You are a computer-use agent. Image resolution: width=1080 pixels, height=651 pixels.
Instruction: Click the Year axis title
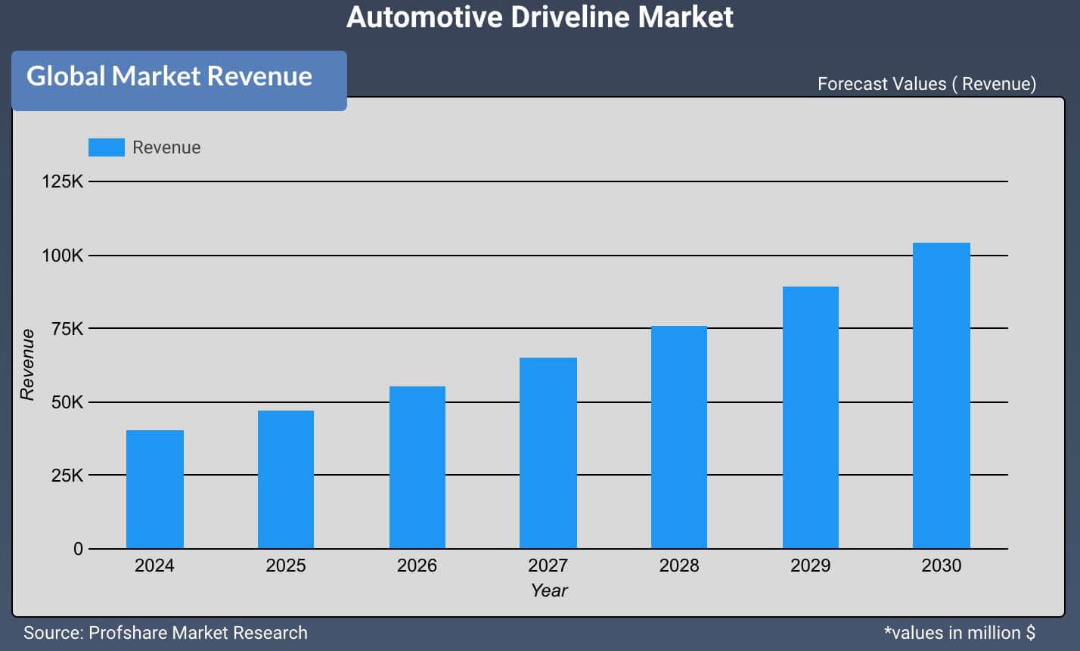pos(549,591)
